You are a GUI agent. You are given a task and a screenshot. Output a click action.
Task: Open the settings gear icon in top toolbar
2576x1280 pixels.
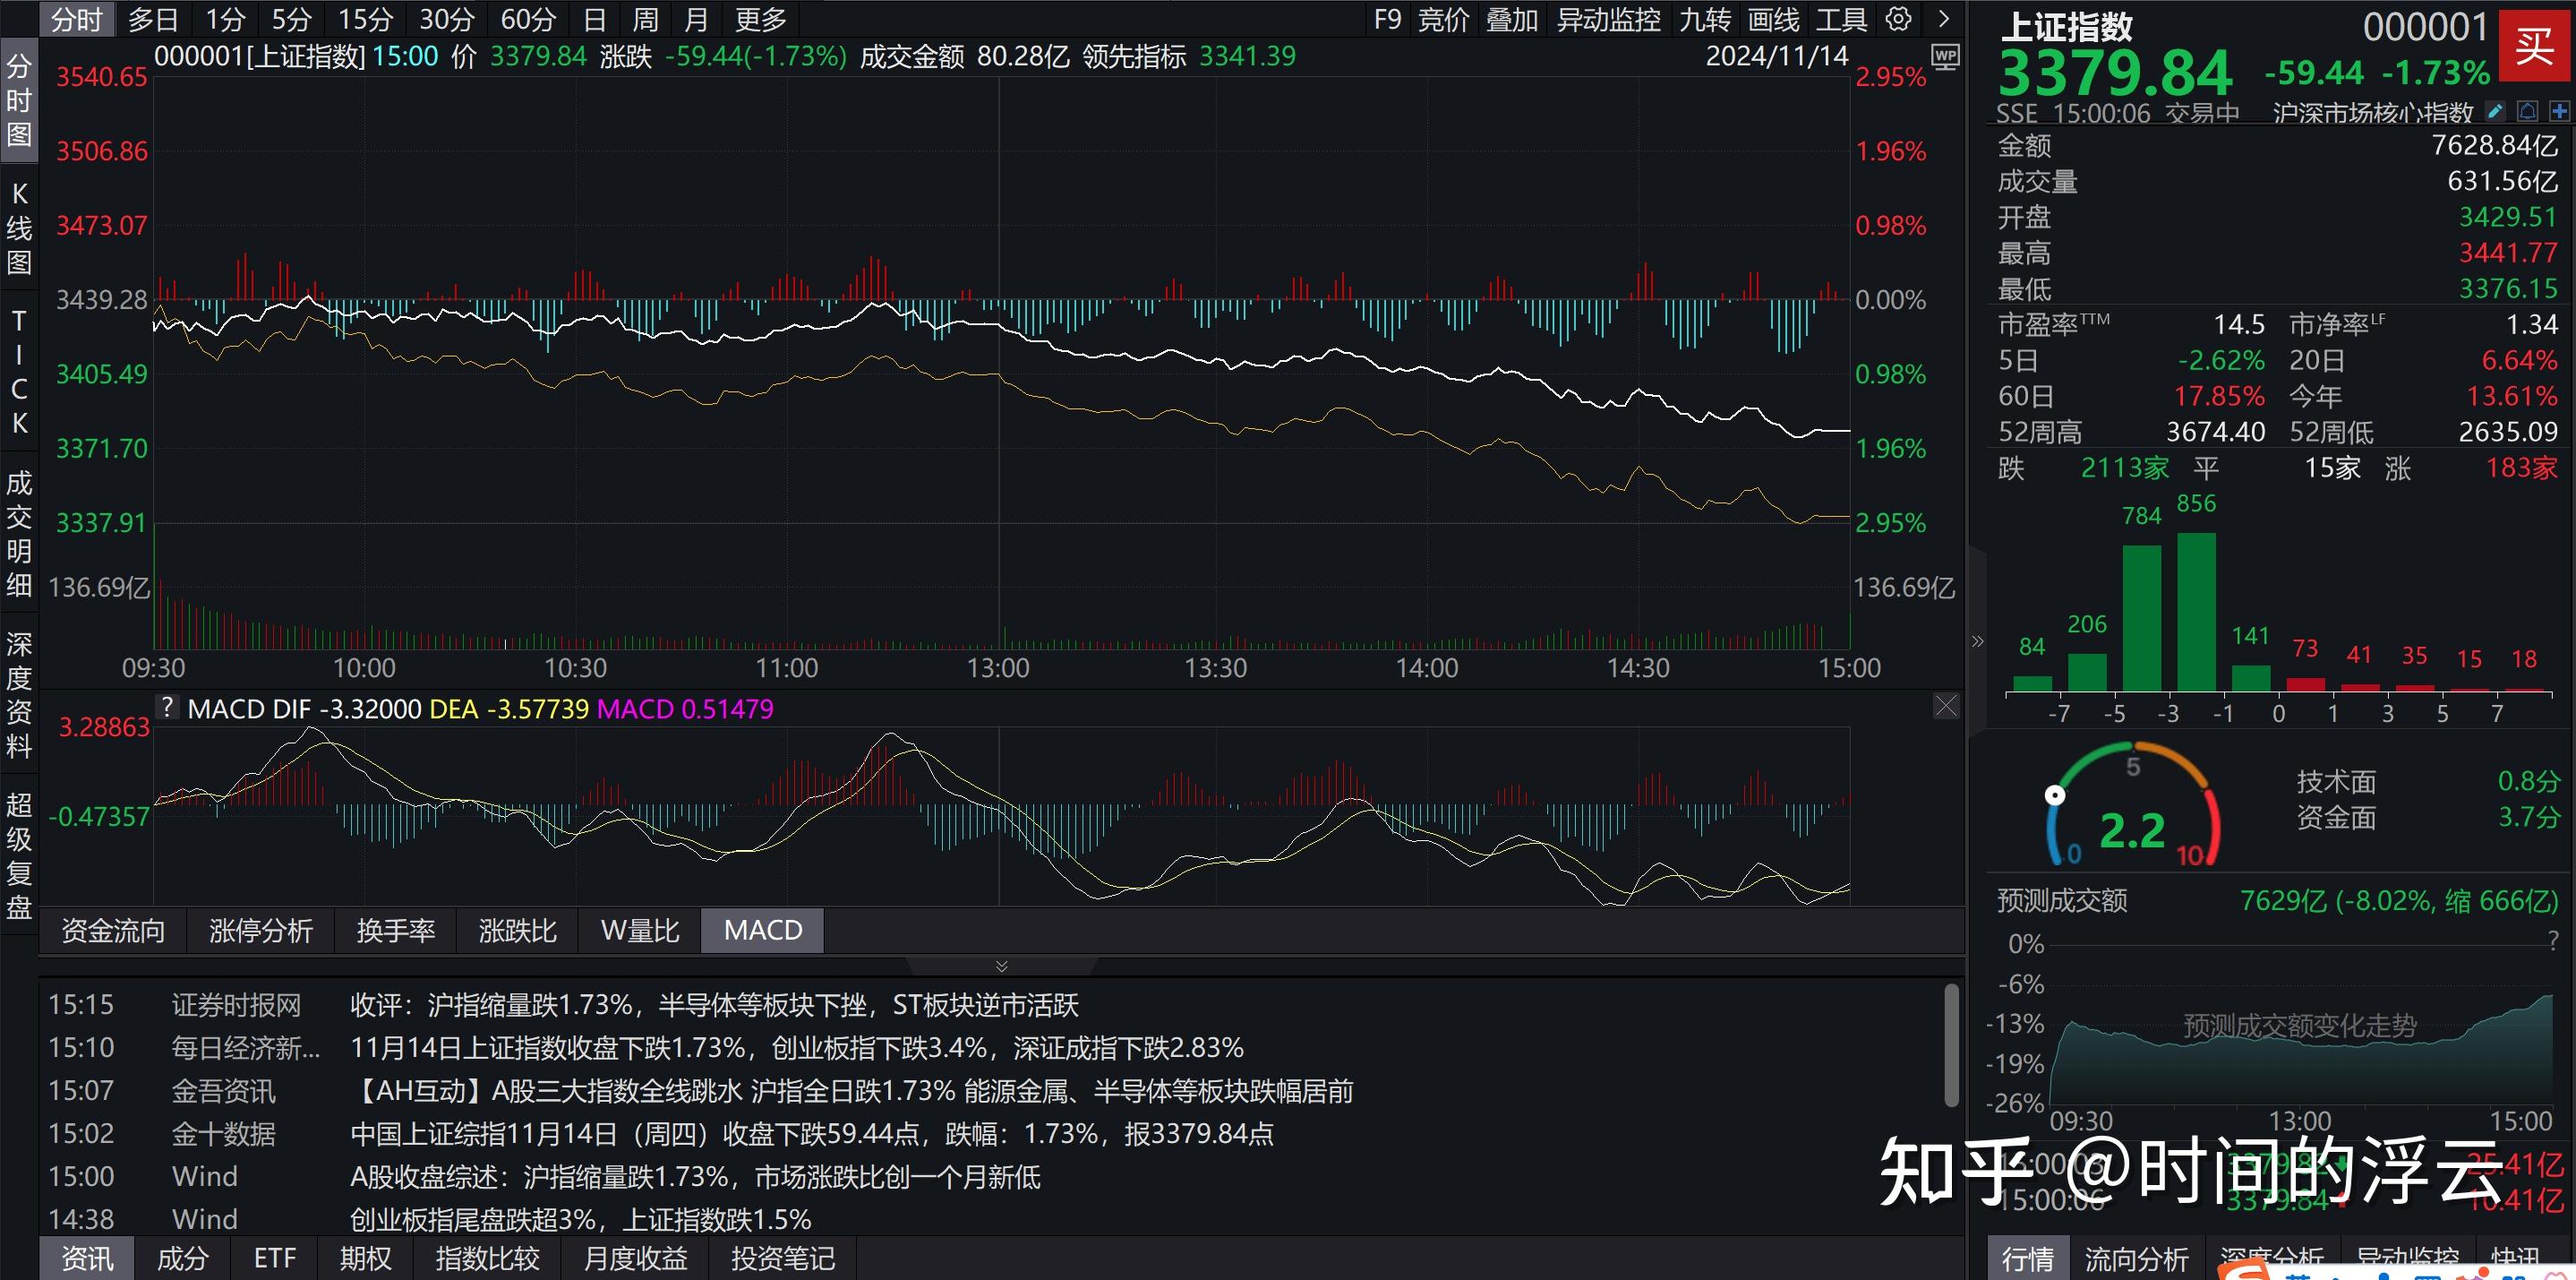(x=1898, y=19)
